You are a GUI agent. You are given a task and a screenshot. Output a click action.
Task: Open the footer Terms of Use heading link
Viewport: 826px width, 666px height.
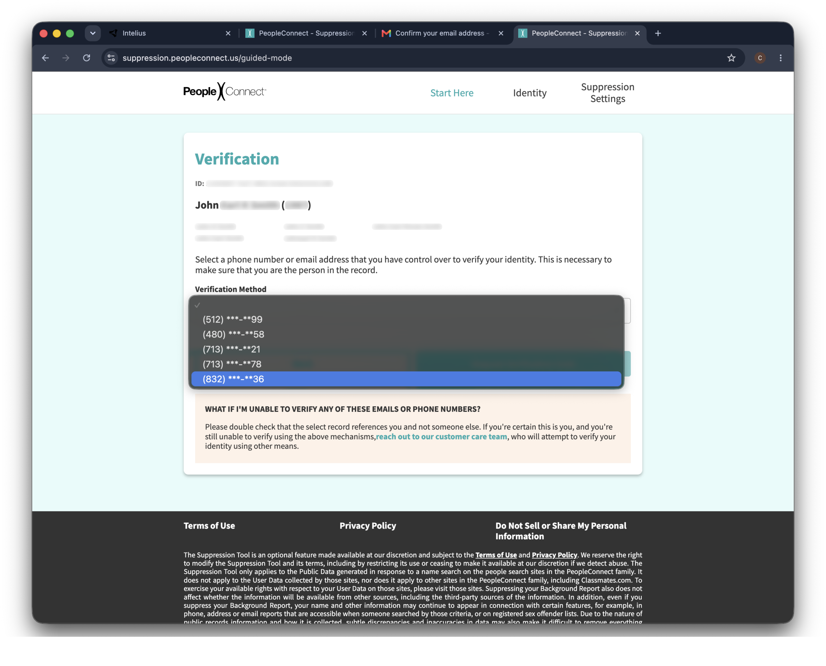(209, 526)
